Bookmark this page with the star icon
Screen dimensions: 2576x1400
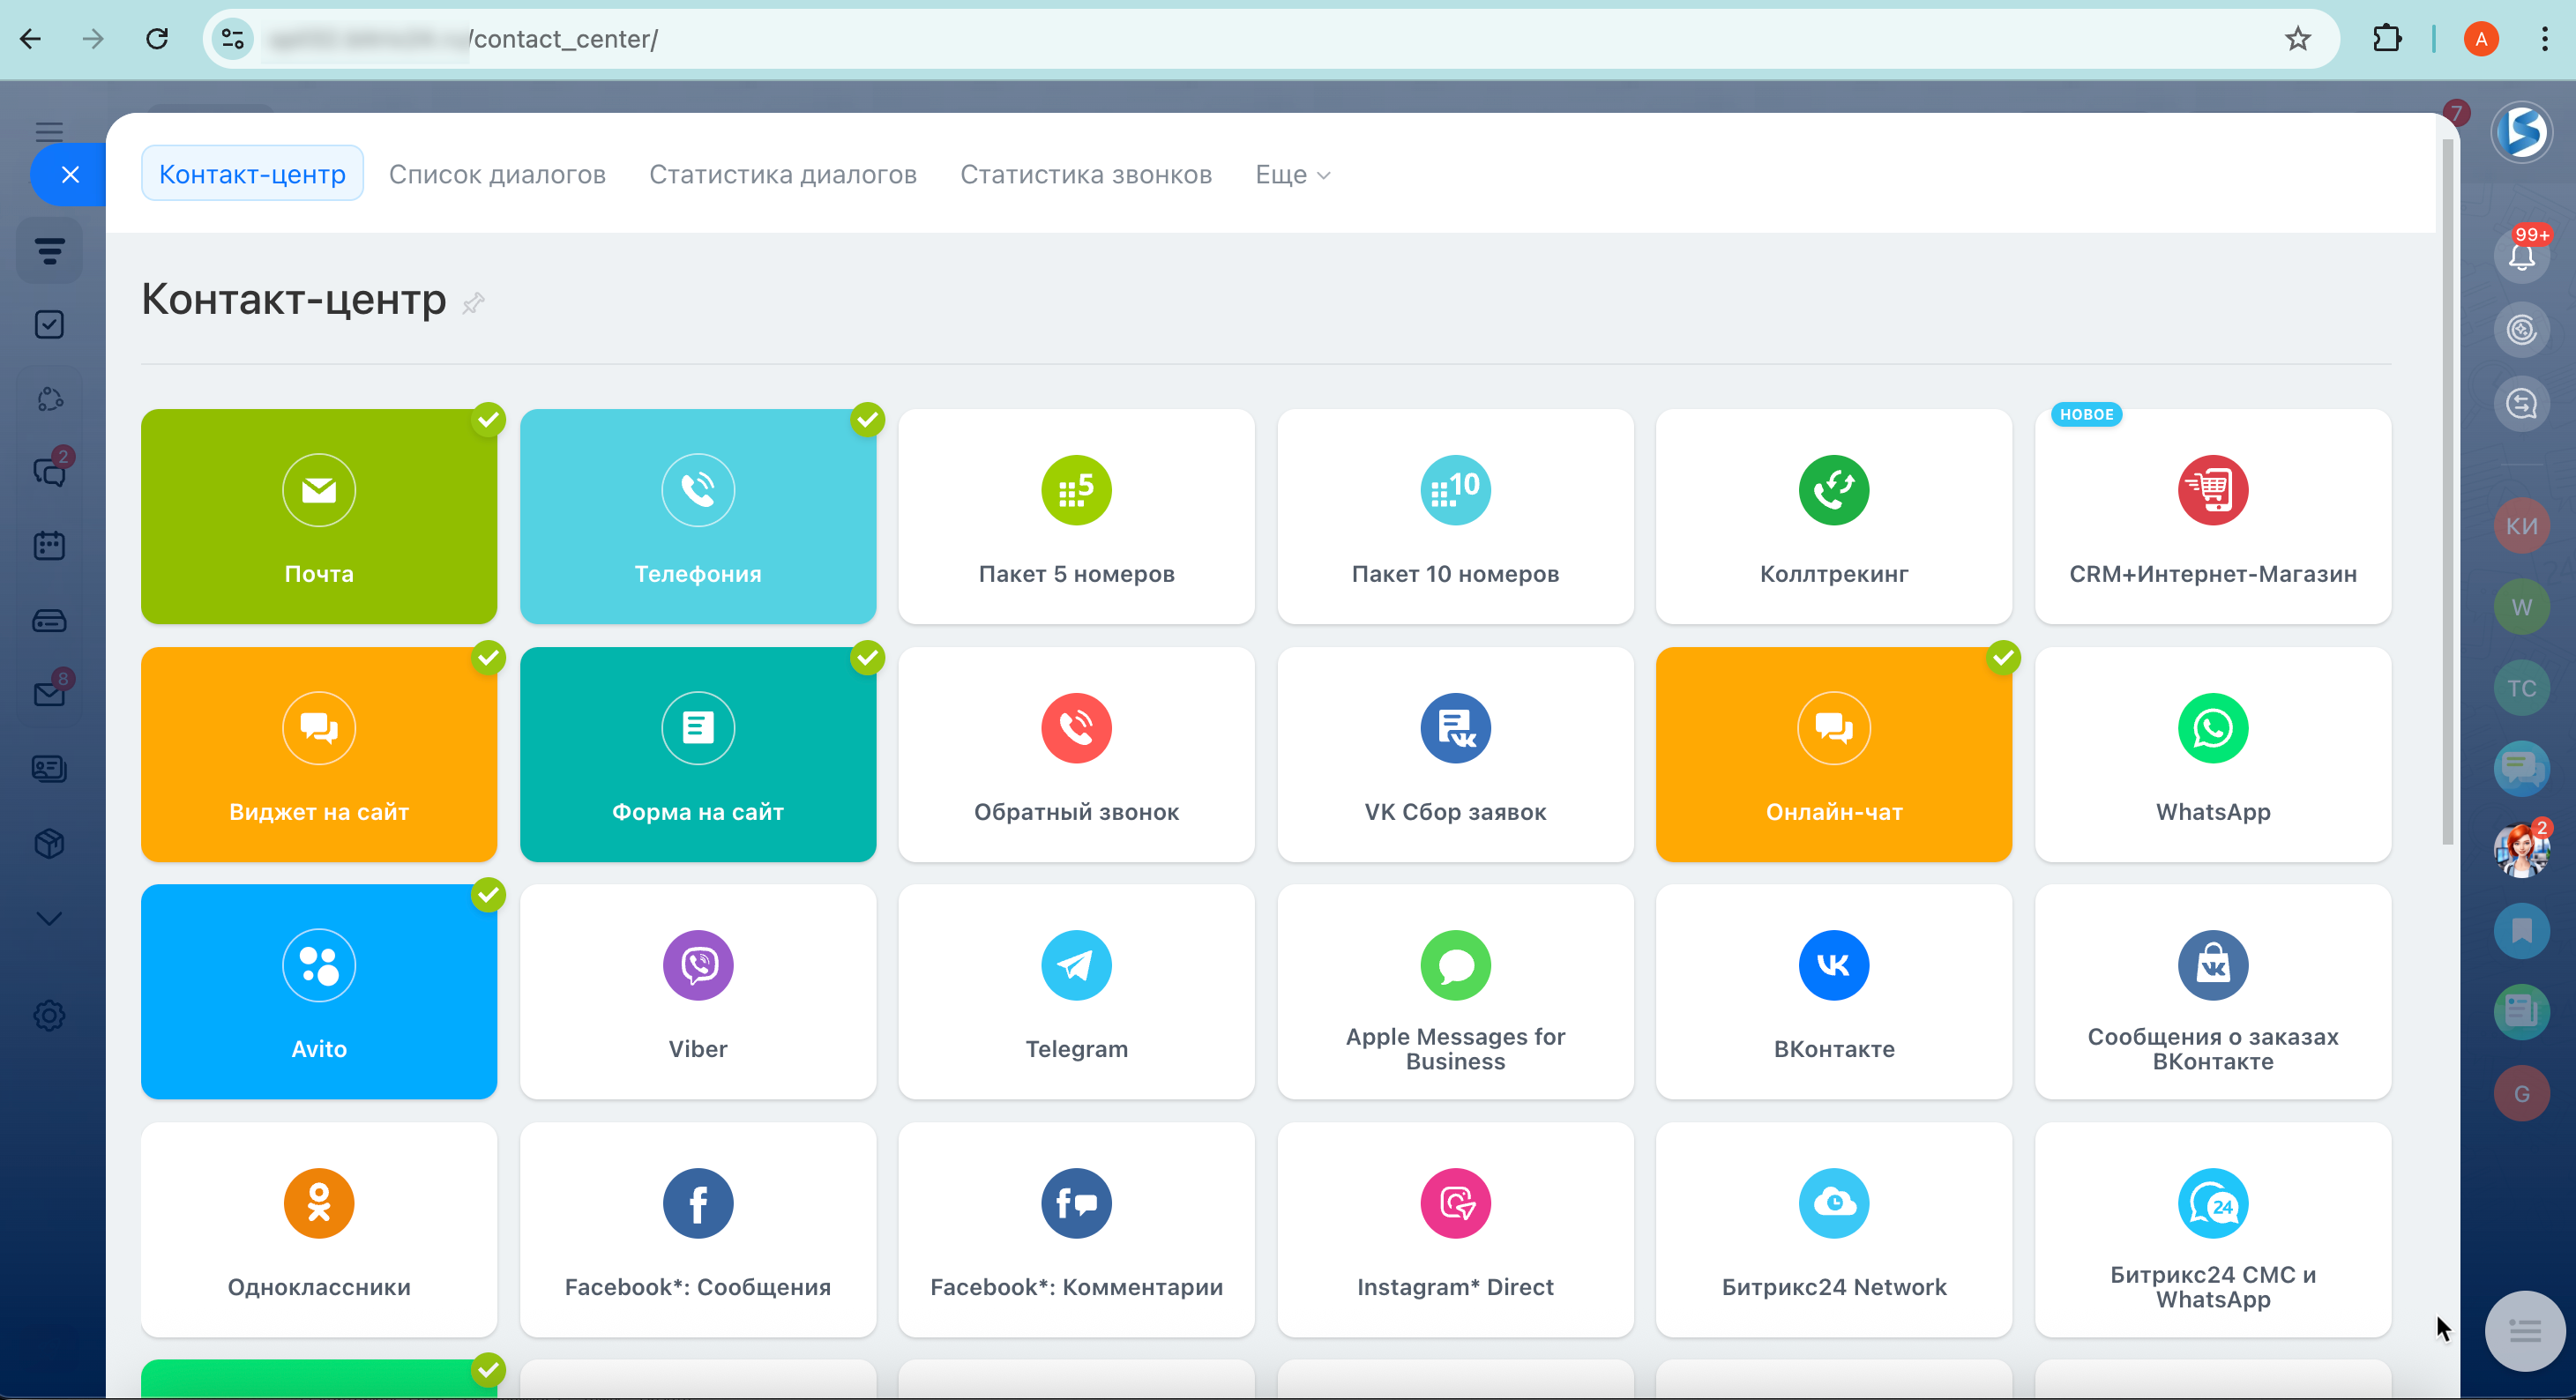[2297, 39]
